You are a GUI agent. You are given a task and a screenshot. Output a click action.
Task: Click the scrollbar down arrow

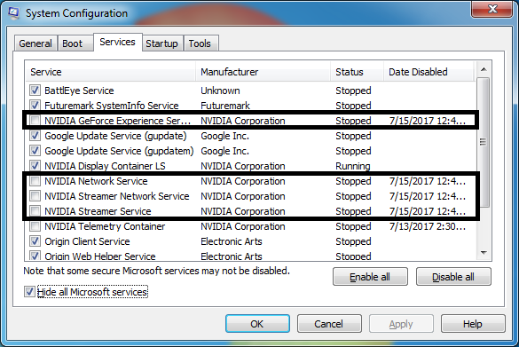[x=484, y=253]
